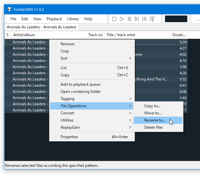Open the File menu
Screen dimensions: 200x174
tap(13, 19)
